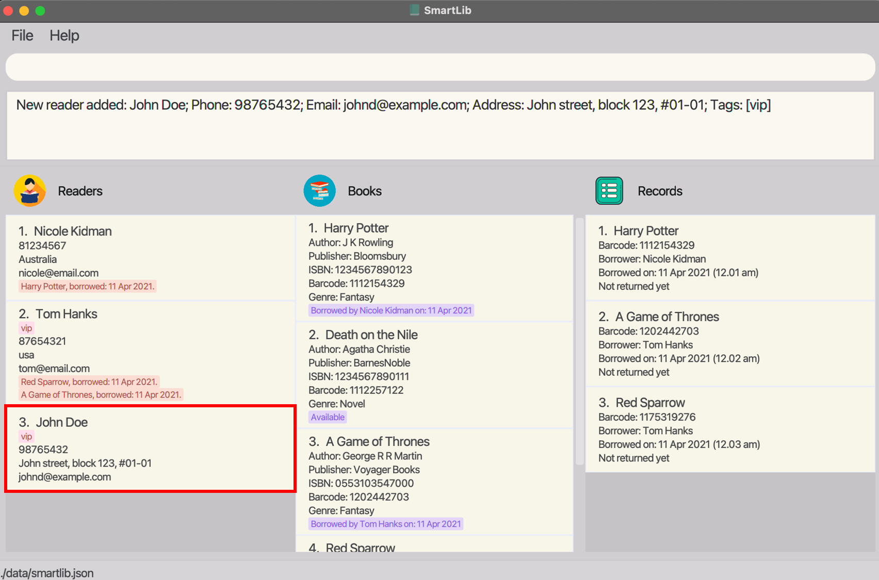
Task: Click Tom's Red Sparrow borrowed tag
Action: coord(89,382)
